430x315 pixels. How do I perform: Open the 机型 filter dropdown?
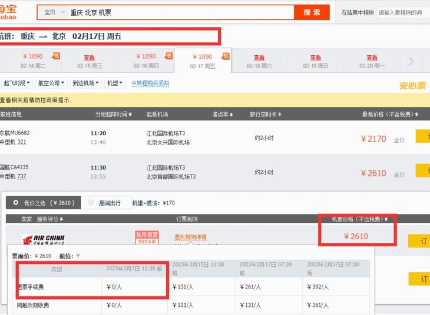coord(115,83)
